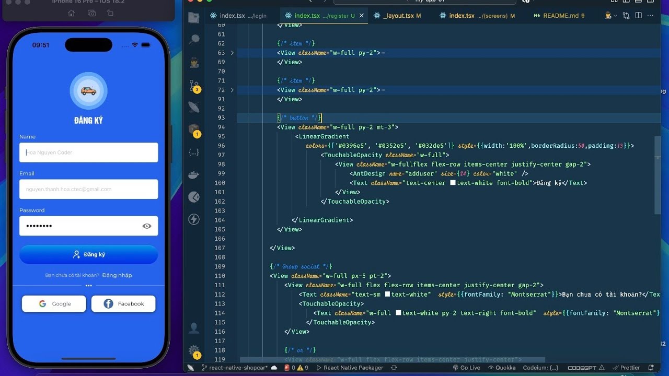Tap the Đăng ký button in simulator
The width and height of the screenshot is (669, 376).
[x=89, y=254]
